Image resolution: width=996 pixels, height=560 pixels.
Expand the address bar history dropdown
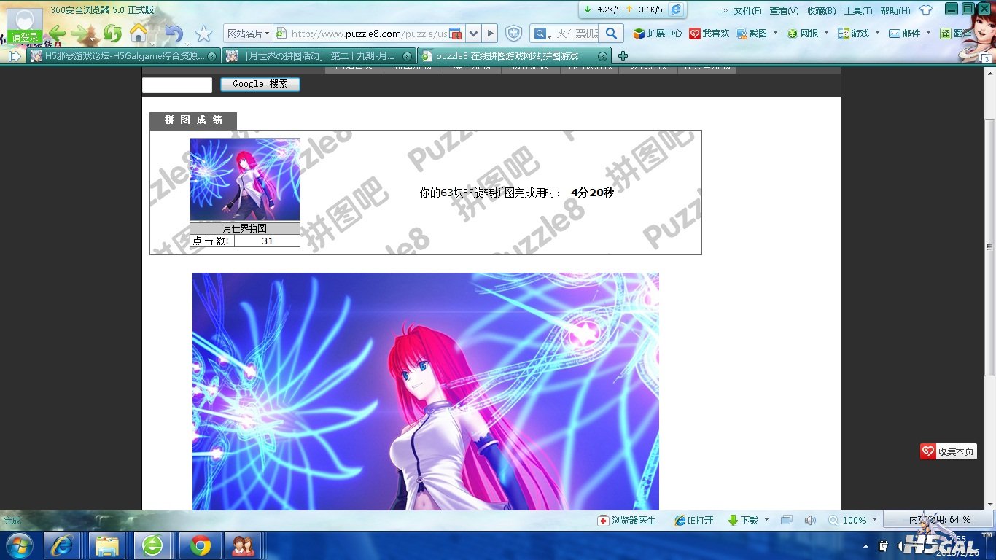[472, 34]
